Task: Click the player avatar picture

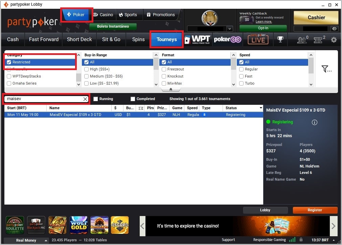Action: pos(210,18)
